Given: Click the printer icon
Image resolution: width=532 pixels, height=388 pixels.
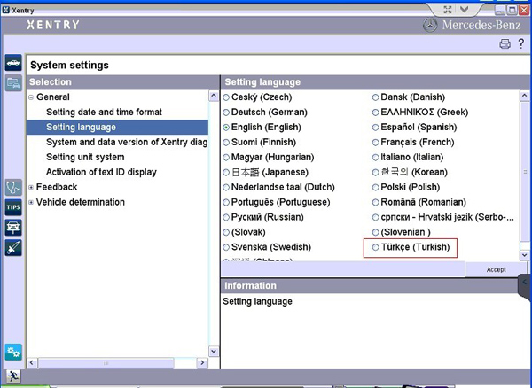Looking at the screenshot, I should point(505,43).
